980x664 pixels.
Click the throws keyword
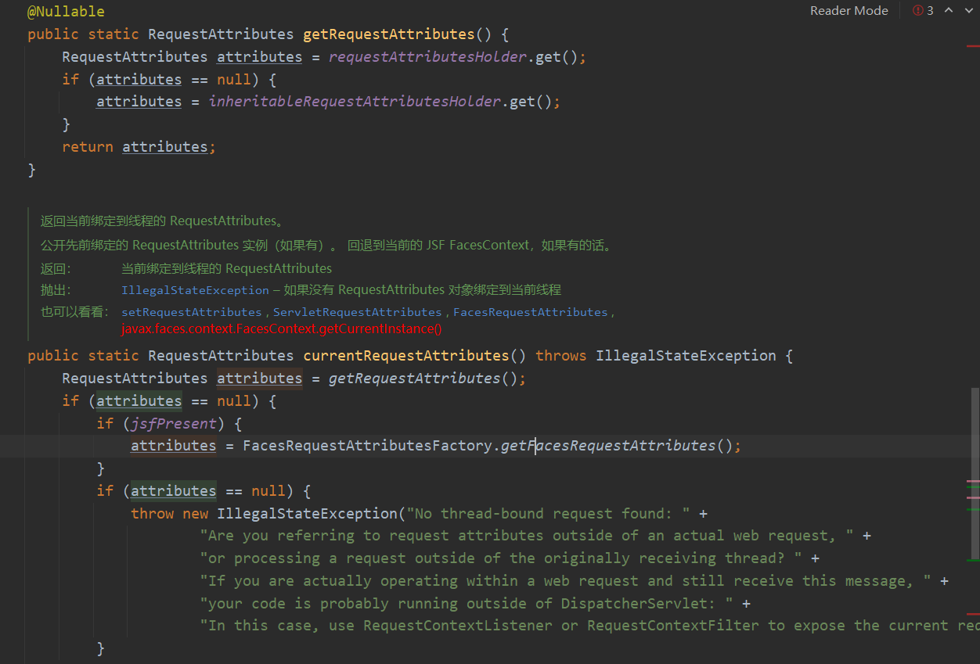click(x=561, y=356)
